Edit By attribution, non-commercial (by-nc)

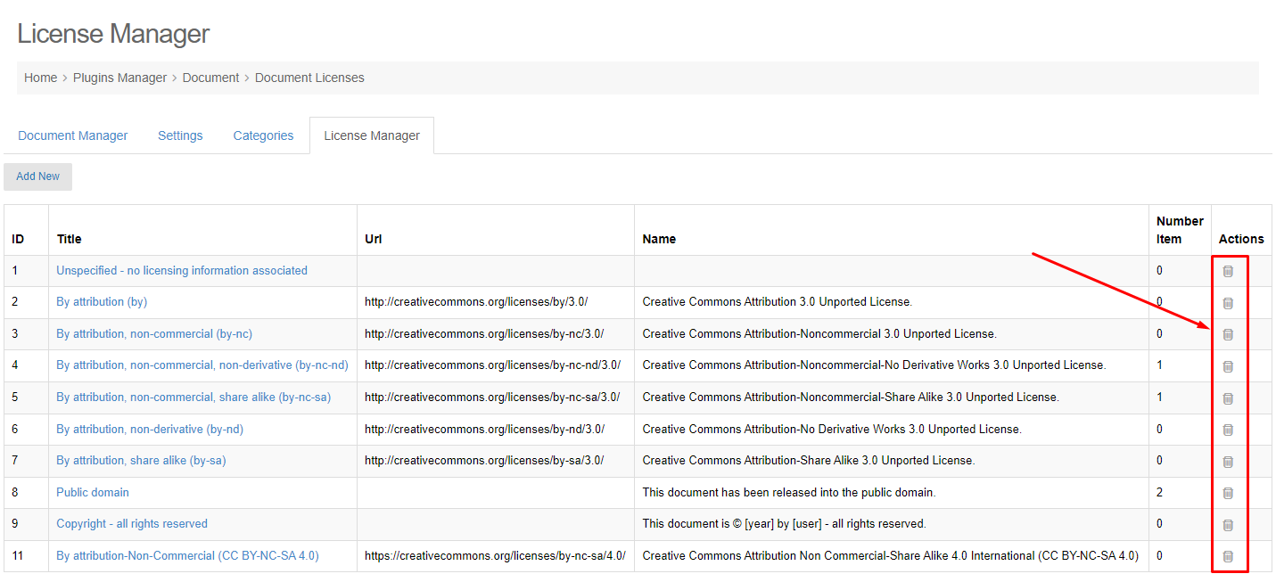pos(154,333)
